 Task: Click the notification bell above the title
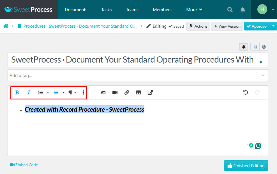coord(244,47)
